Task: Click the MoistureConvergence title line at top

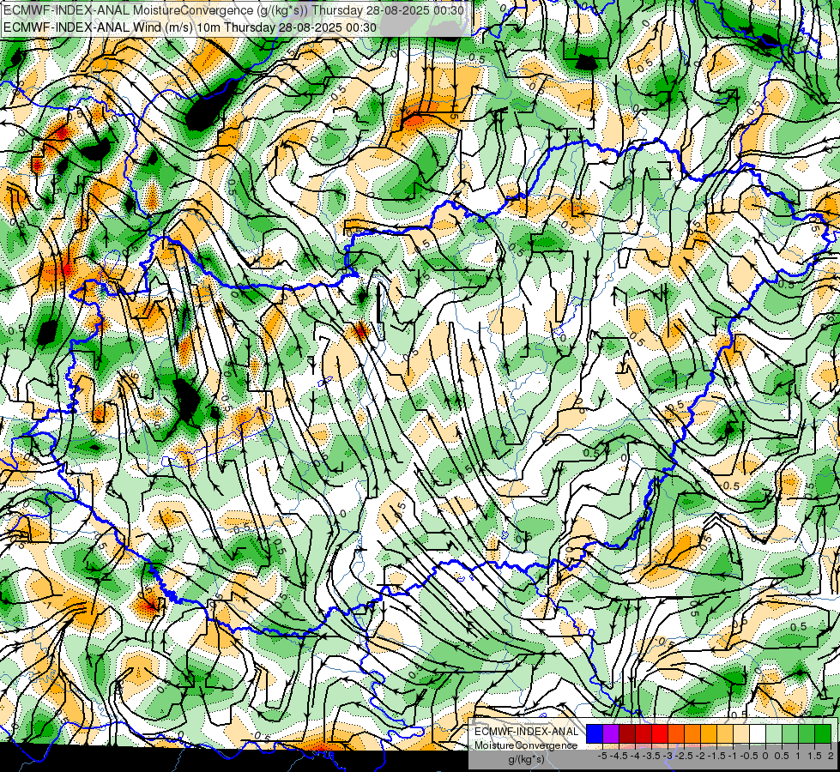Action: [x=233, y=10]
